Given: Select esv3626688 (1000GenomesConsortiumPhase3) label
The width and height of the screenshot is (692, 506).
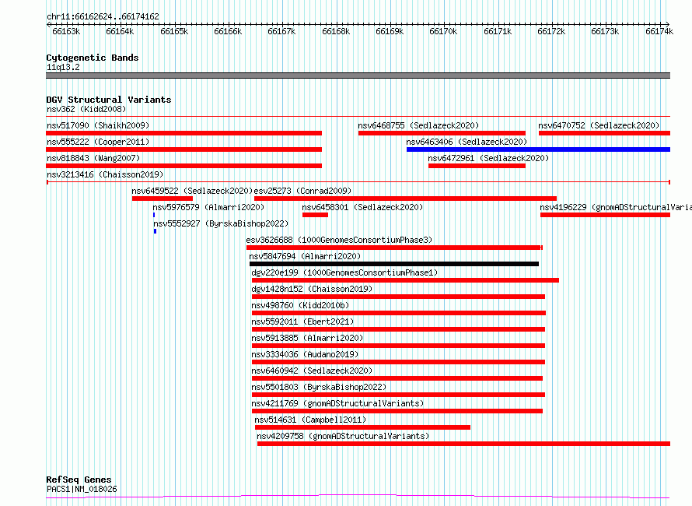Looking at the screenshot, I should (339, 240).
